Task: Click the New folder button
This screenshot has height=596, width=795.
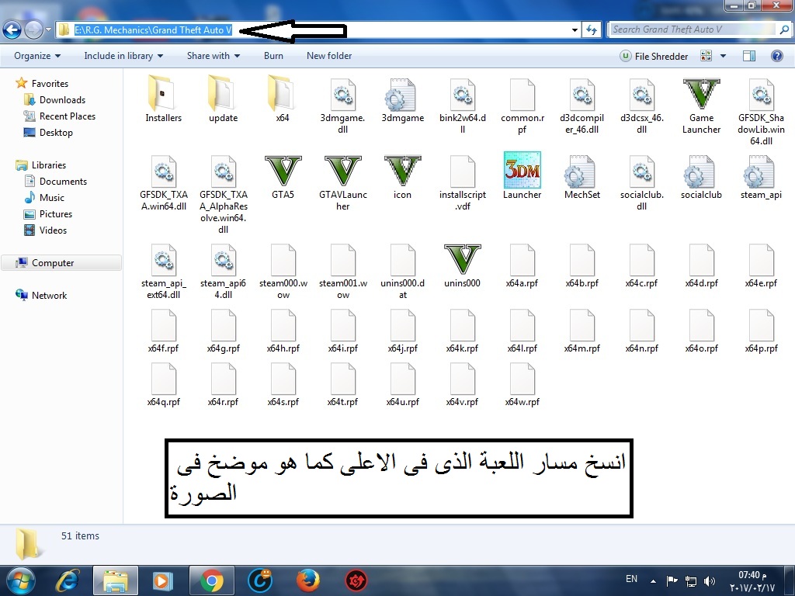Action: click(329, 56)
